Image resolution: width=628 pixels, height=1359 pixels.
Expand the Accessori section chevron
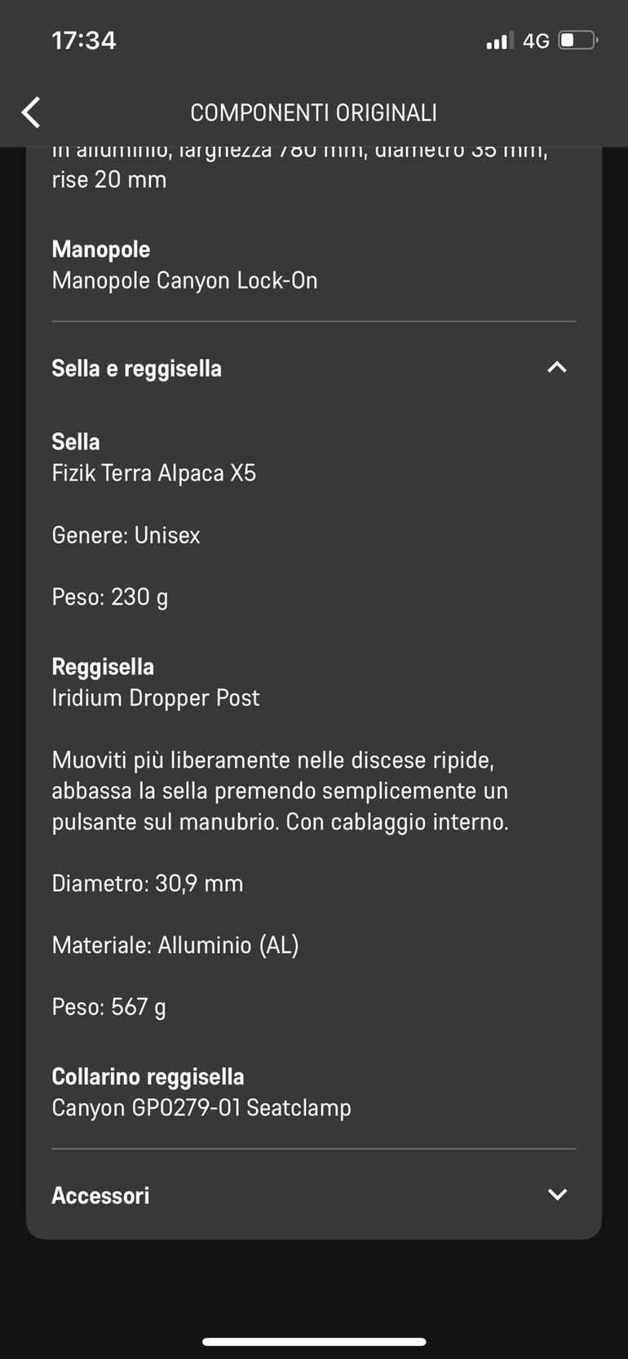click(x=557, y=1194)
